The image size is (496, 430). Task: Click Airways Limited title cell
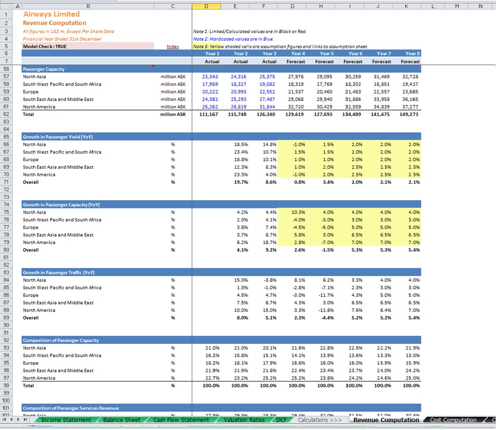51,14
